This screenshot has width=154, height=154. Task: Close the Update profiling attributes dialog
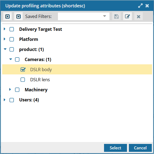(x=147, y=6)
